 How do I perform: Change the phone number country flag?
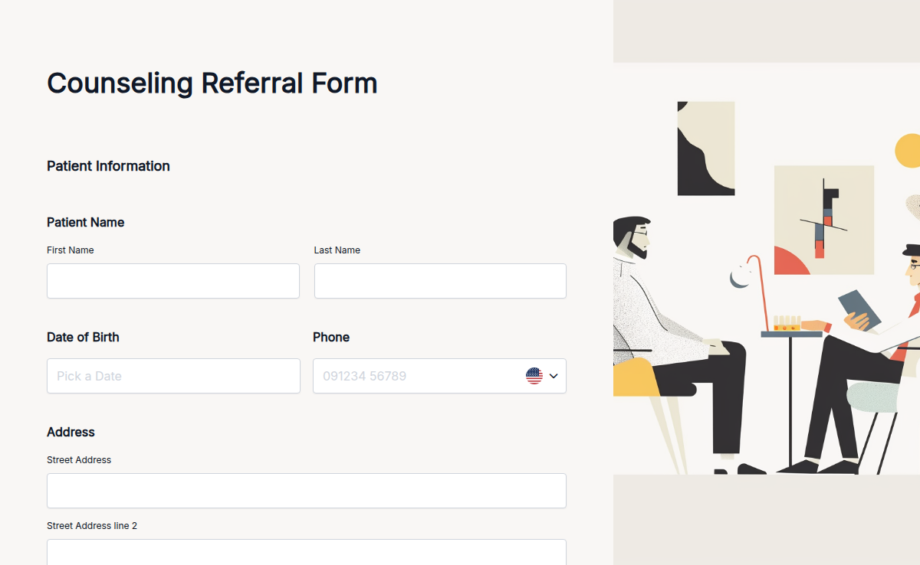point(534,376)
